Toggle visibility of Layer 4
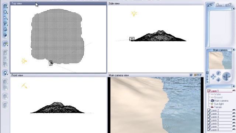 pos(234,117)
